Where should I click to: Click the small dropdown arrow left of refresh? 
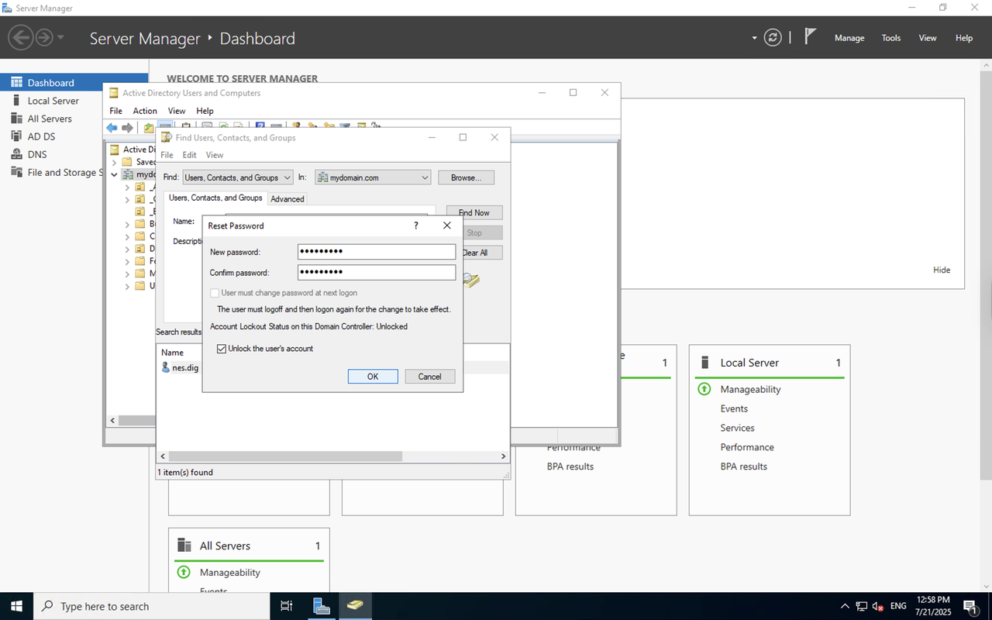[754, 37]
